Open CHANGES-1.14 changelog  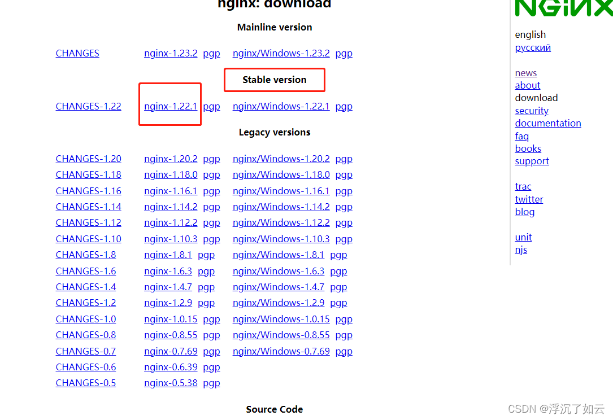point(88,207)
